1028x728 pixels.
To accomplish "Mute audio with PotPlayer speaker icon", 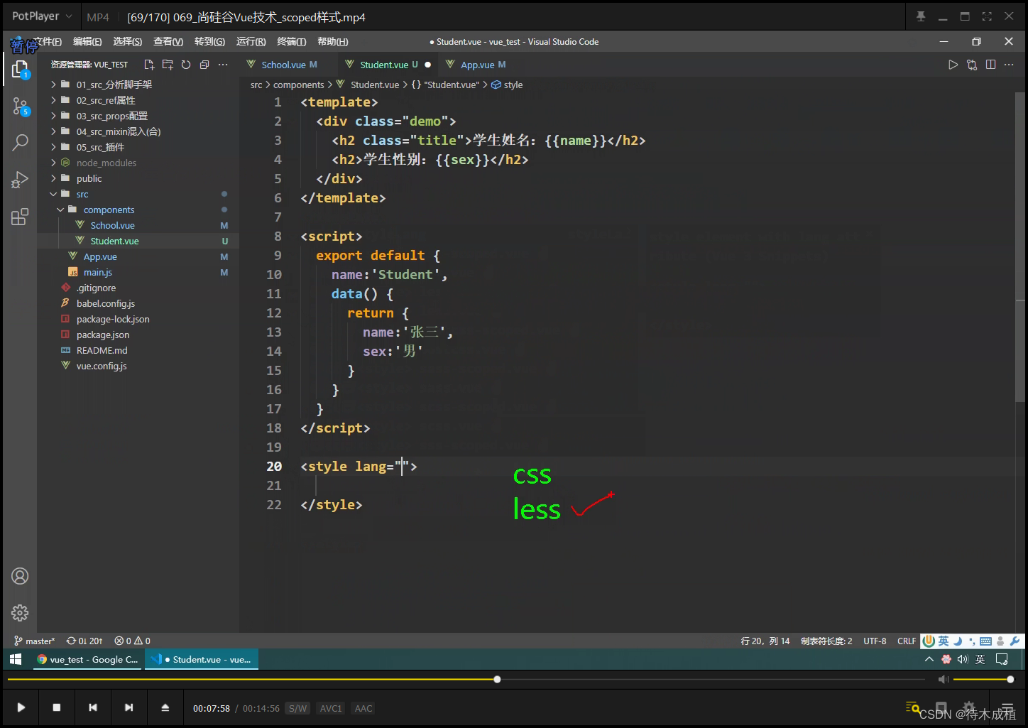I will coord(943,680).
